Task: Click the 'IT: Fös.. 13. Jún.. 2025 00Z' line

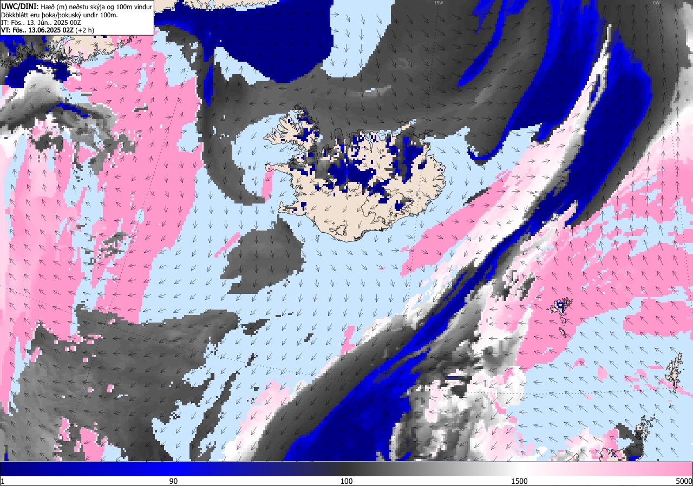Action: (41, 23)
